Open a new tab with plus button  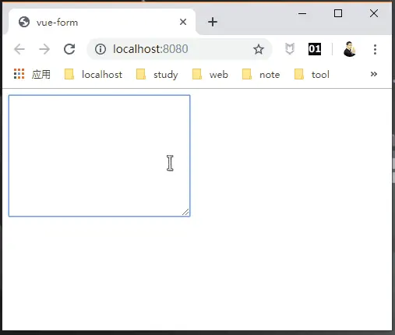point(213,22)
